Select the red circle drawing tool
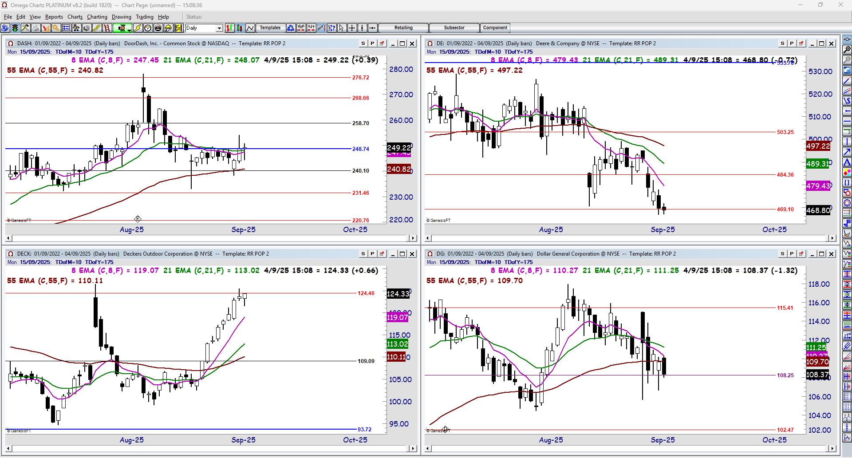The image size is (852, 458). click(x=847, y=203)
